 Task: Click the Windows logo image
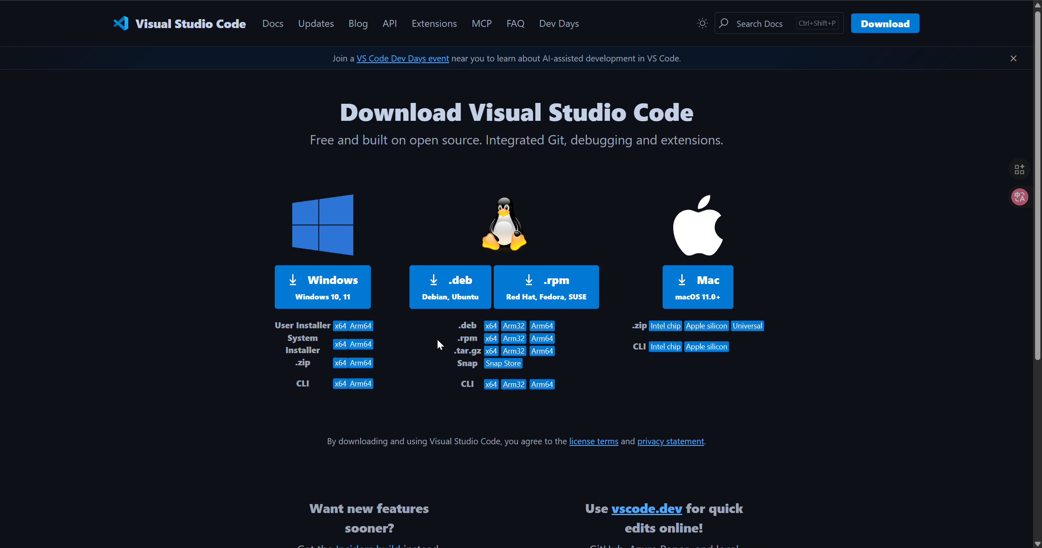click(x=323, y=225)
